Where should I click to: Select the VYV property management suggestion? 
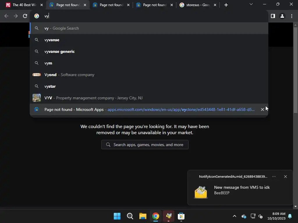[149, 98]
